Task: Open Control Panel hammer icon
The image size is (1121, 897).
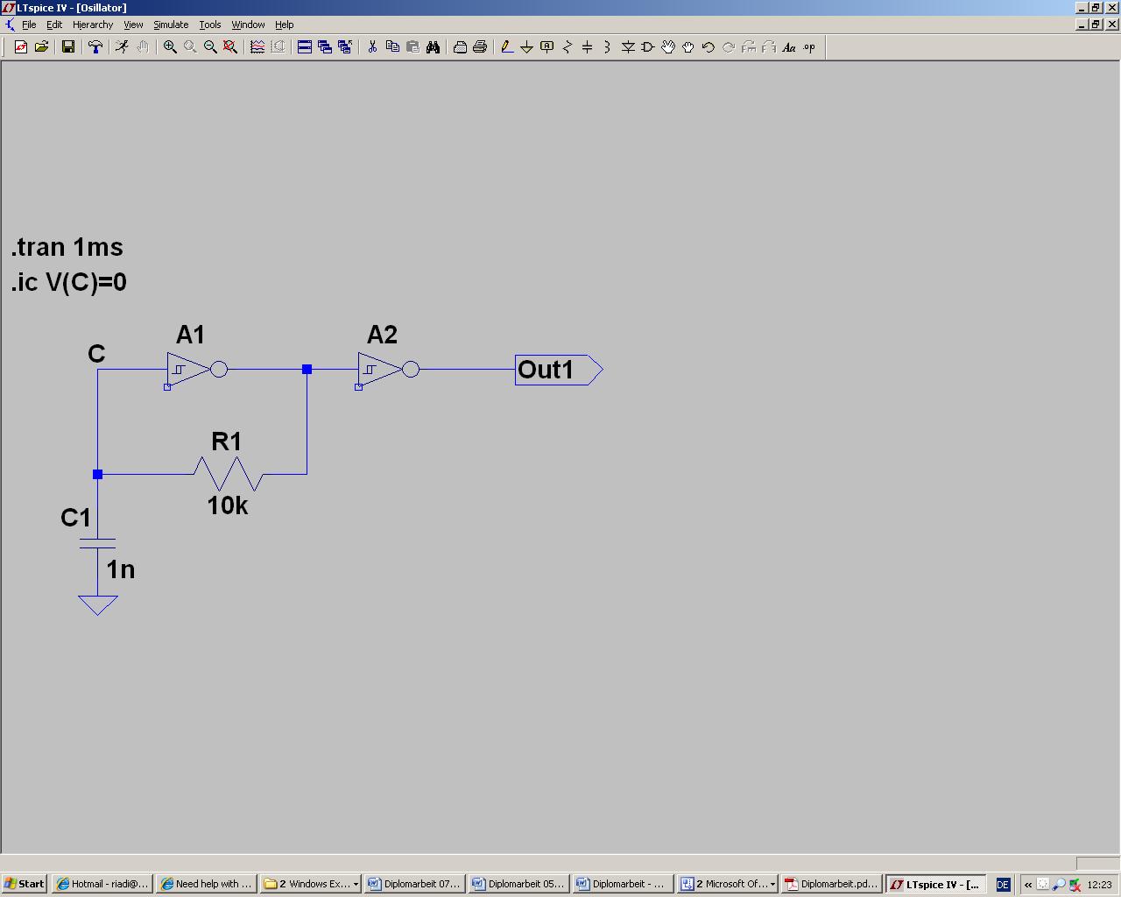Action: click(x=95, y=47)
